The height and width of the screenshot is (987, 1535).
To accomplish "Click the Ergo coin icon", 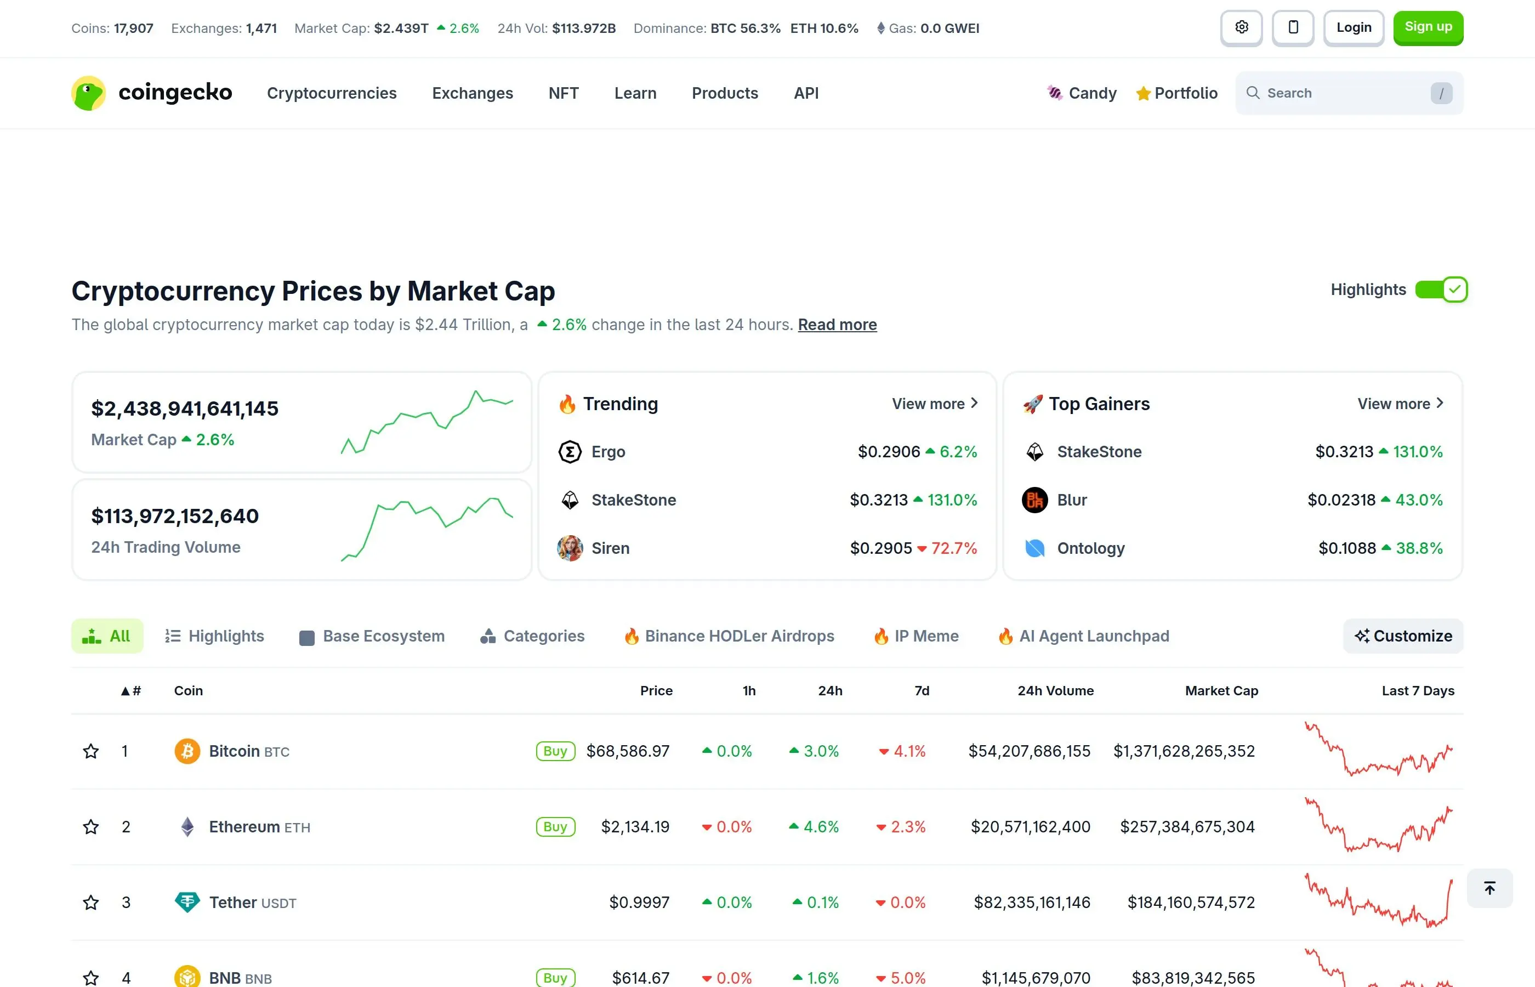I will pos(570,452).
